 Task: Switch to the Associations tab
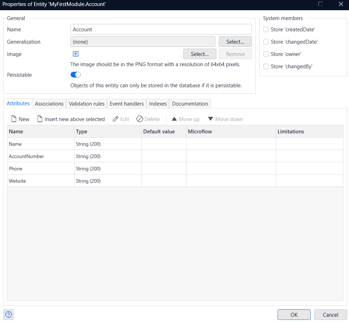click(49, 104)
